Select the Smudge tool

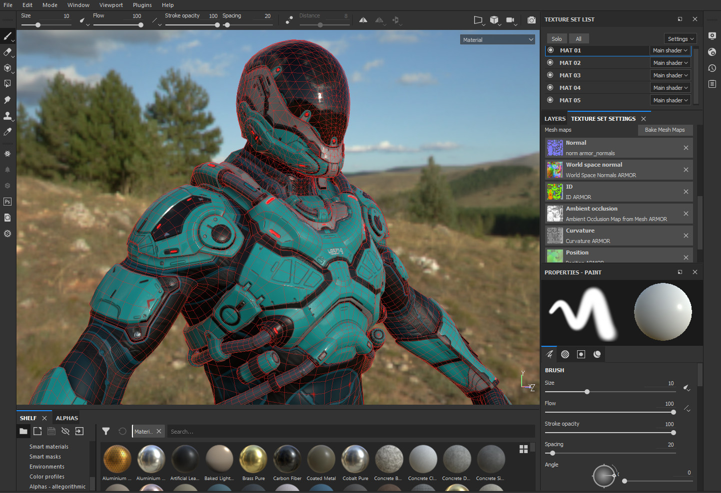tap(7, 100)
